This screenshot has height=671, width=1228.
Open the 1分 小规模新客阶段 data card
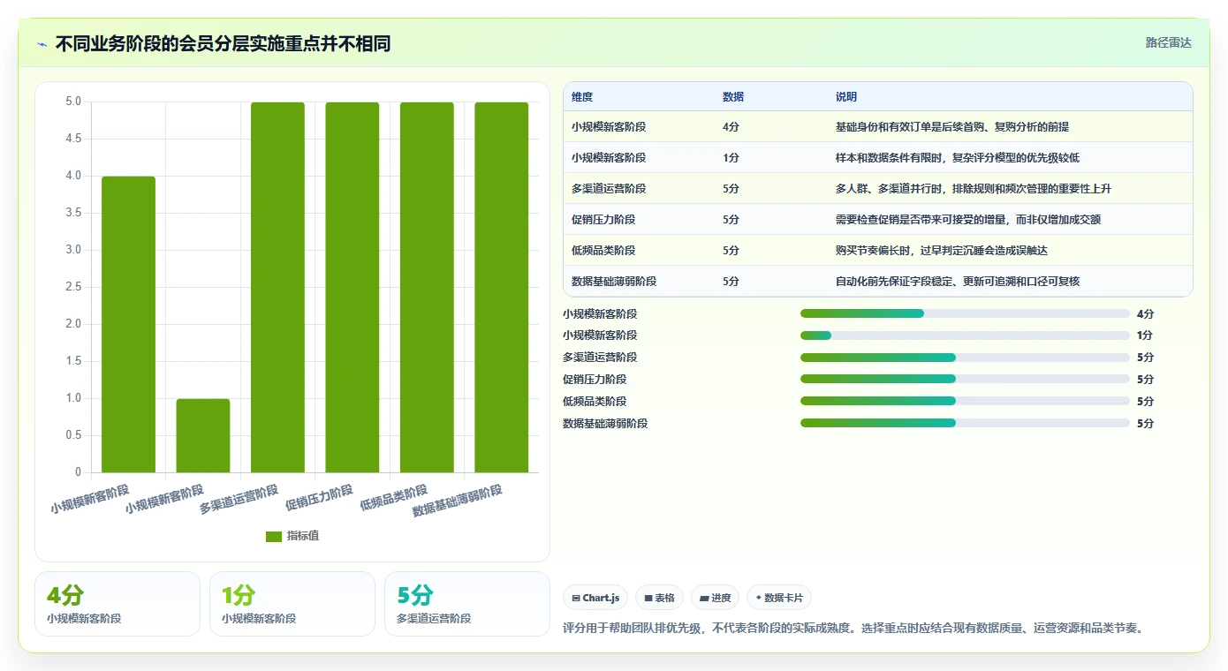tap(292, 604)
